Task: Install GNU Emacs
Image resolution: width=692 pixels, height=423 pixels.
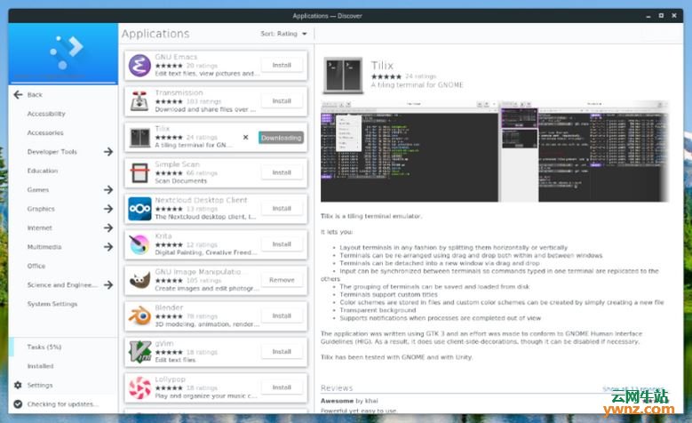Action: [x=282, y=65]
